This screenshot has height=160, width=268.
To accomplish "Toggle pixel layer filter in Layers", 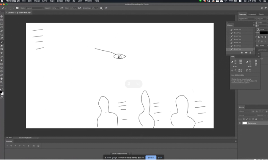I will [253, 111].
